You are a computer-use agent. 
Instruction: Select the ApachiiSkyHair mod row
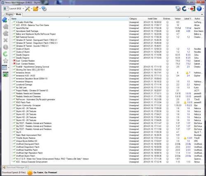tap(107, 28)
